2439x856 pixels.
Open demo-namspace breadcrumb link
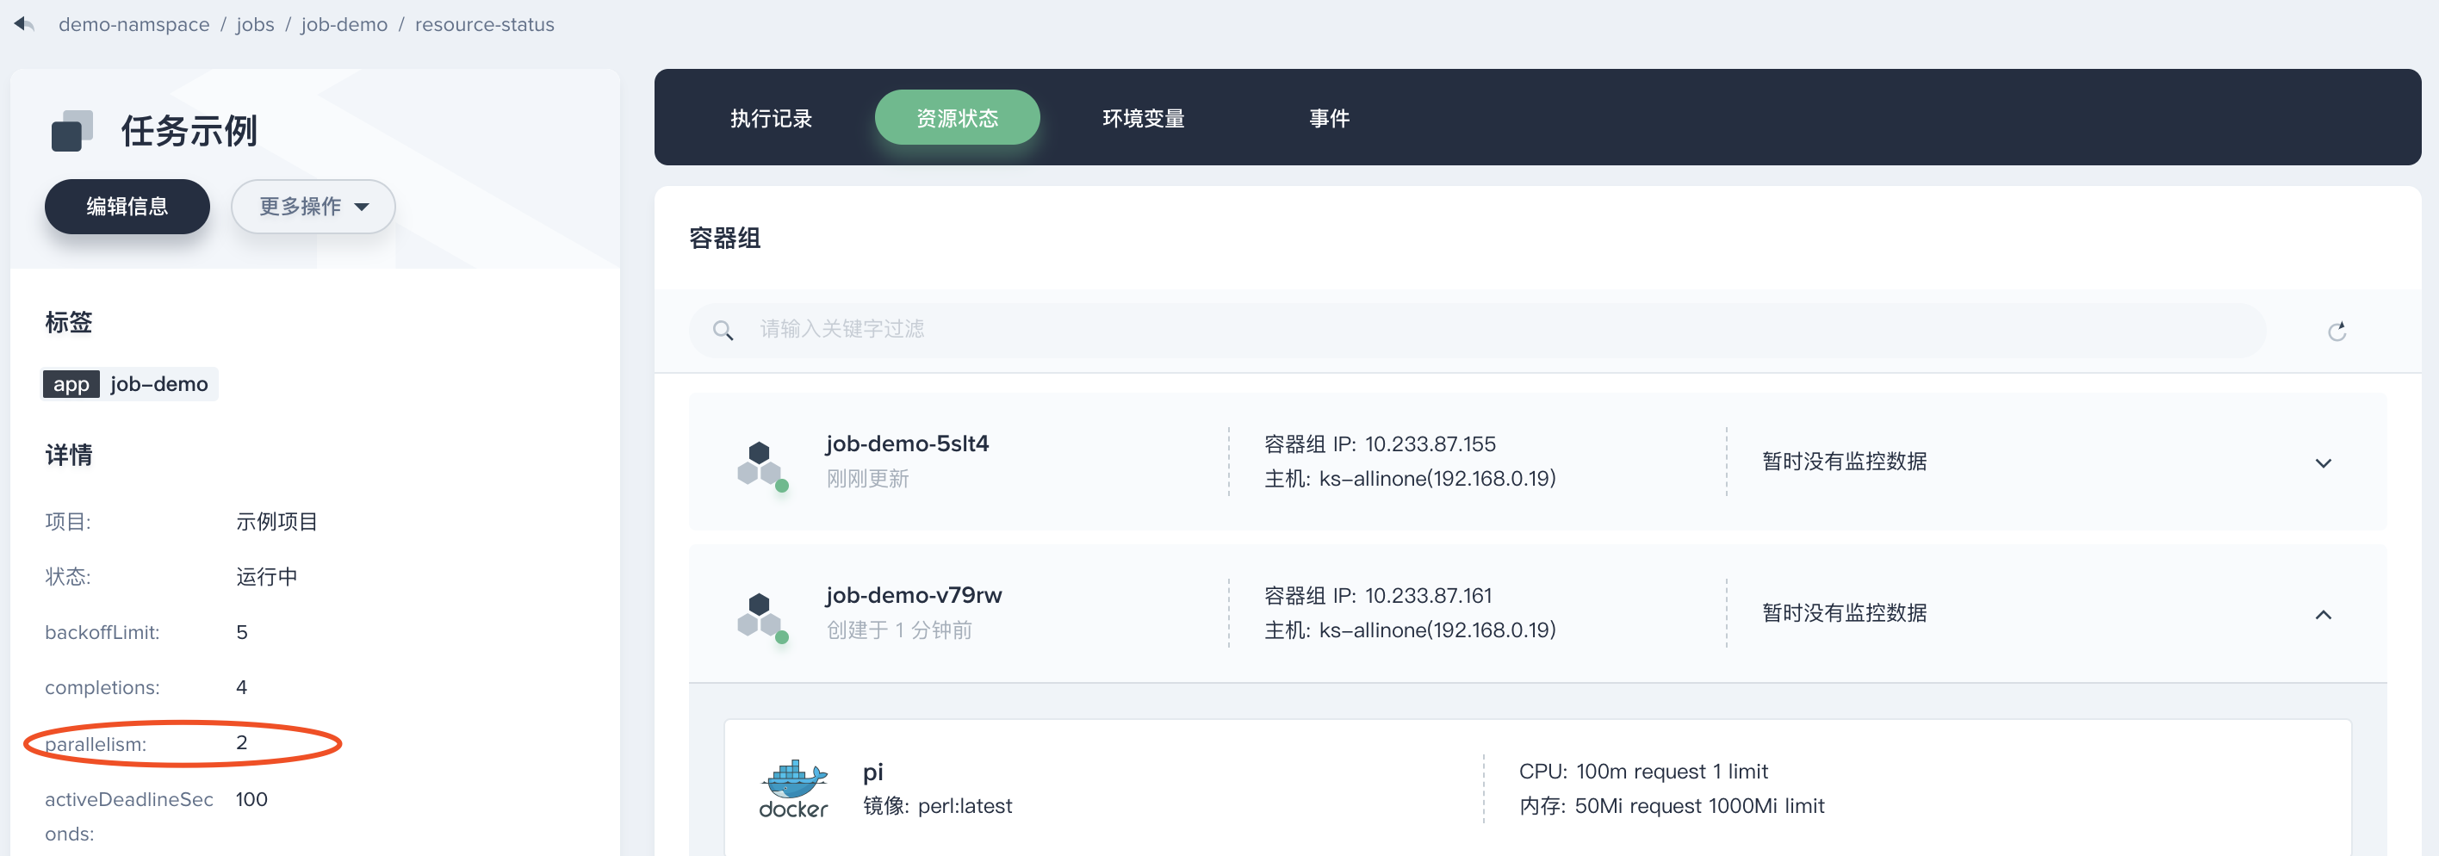tap(133, 25)
